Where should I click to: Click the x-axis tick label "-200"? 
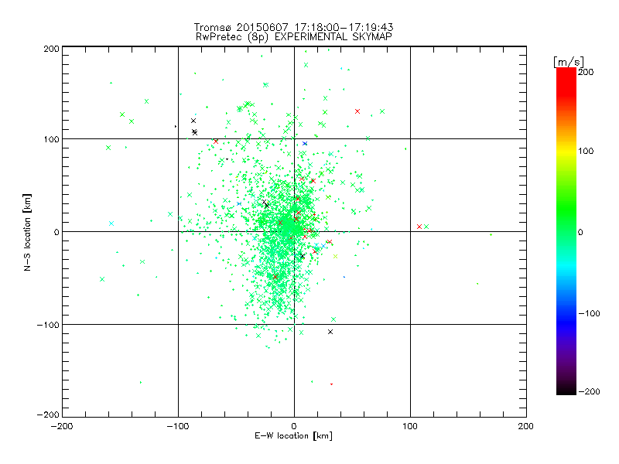point(62,426)
